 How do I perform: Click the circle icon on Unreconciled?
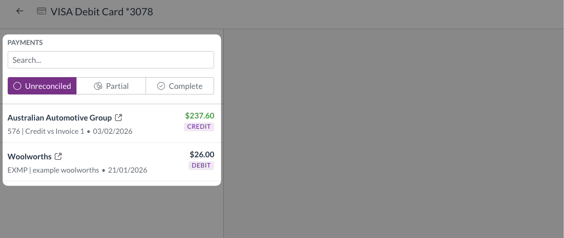tap(17, 86)
